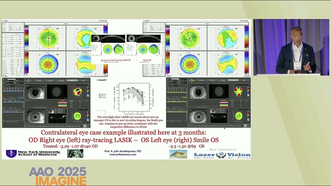Click stacked color bars in right axial panel
Screen dimensions: 331x186
(x=224, y=104)
